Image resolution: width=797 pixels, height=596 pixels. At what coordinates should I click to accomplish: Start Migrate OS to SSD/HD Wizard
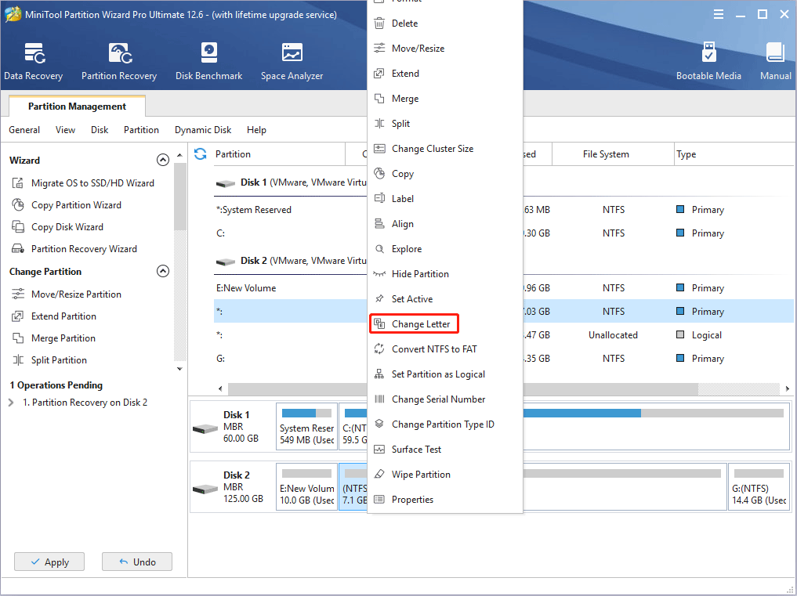click(83, 183)
